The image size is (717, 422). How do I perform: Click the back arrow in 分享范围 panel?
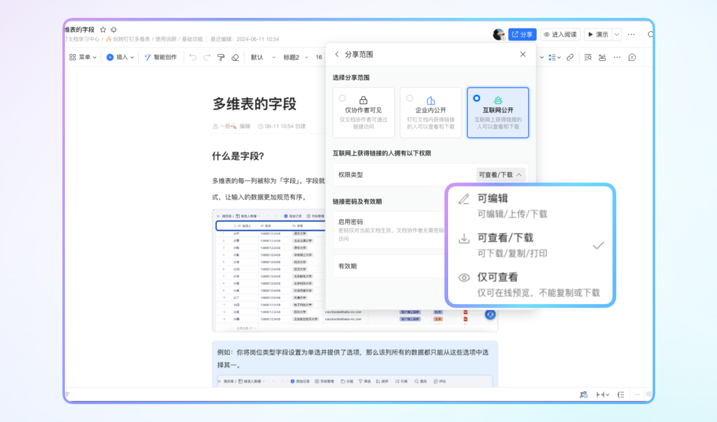(x=337, y=54)
